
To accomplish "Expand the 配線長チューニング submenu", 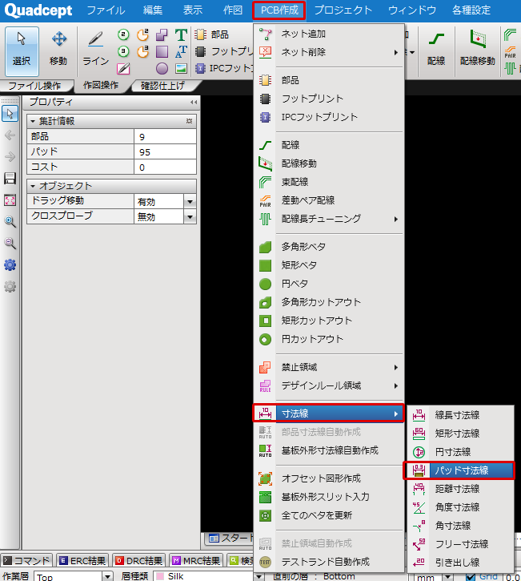I will 329,219.
